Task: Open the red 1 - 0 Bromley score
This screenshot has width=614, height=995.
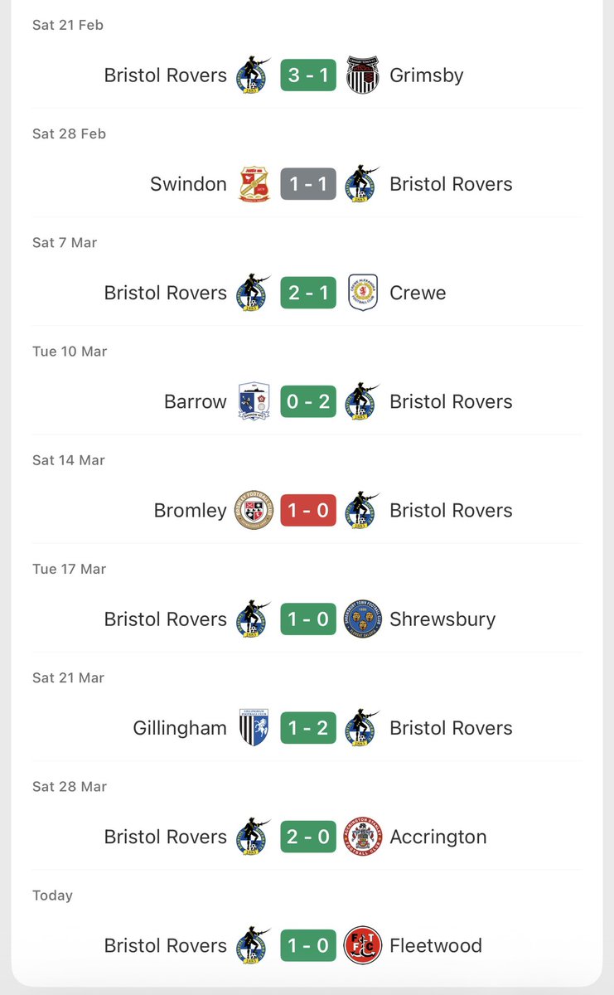Action: pos(308,510)
